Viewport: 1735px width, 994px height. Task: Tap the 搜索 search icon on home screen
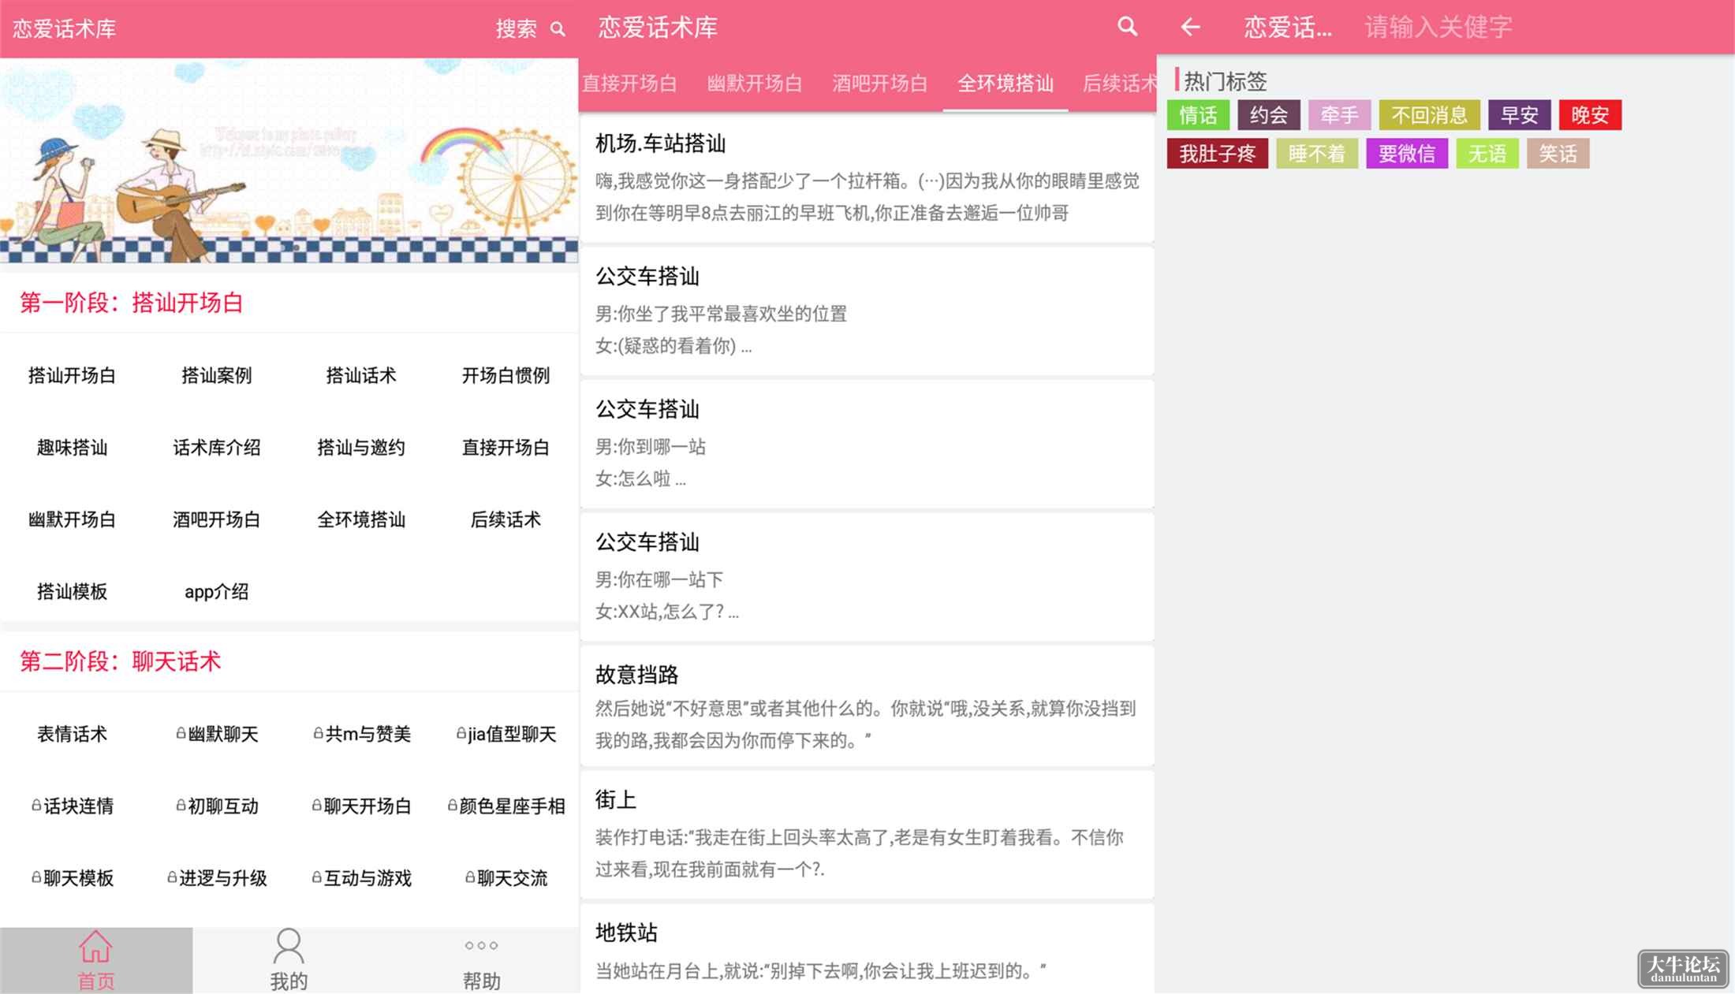click(x=558, y=29)
